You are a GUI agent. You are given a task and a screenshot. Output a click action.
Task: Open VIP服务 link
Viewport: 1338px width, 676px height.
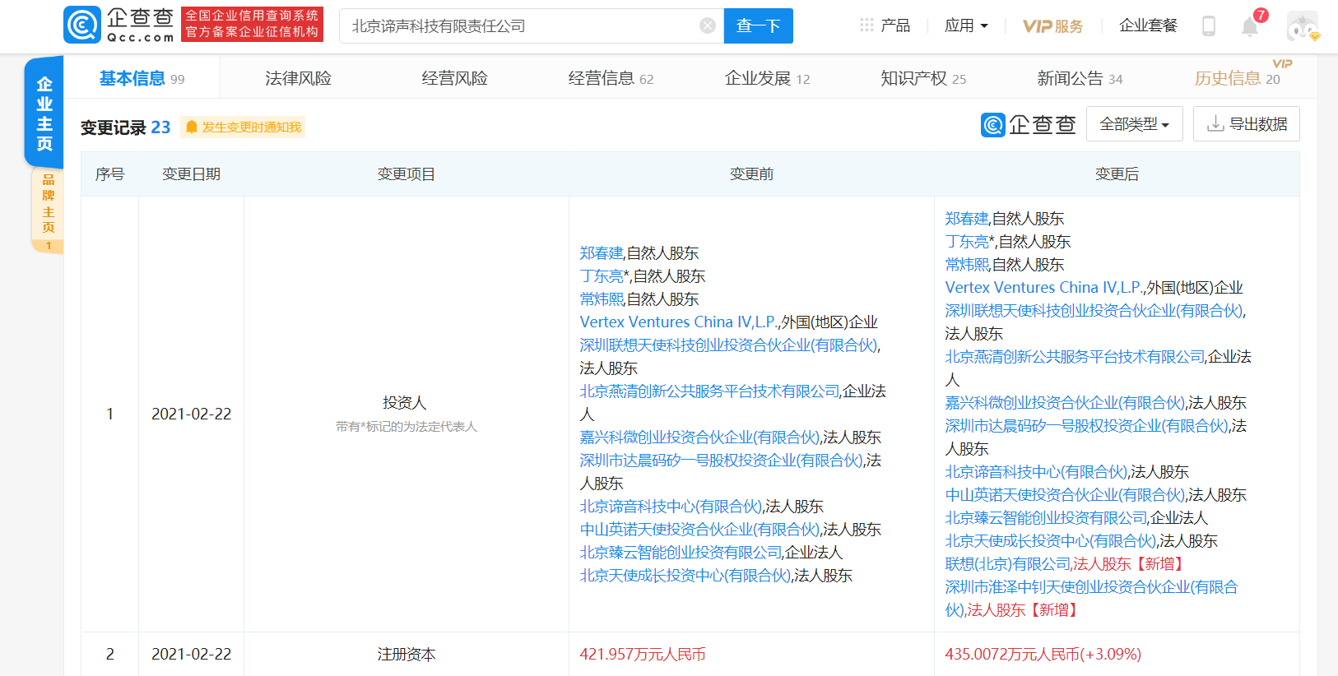click(x=1052, y=25)
